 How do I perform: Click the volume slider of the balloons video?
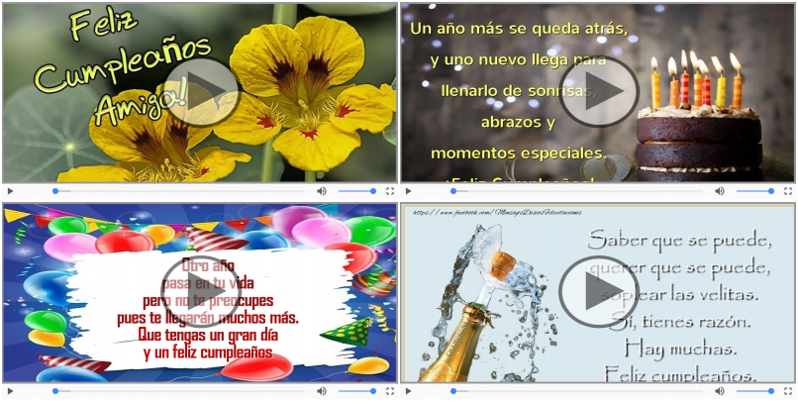tap(356, 391)
